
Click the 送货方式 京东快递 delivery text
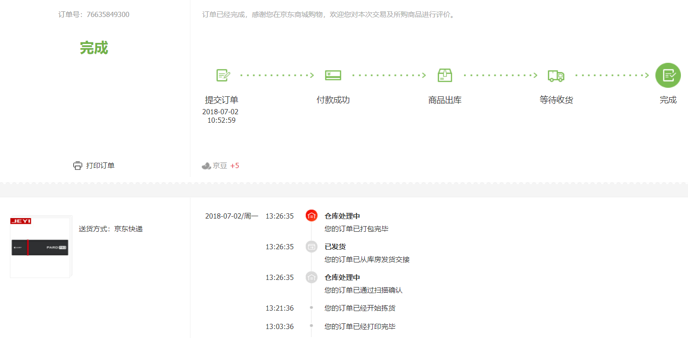pos(111,229)
